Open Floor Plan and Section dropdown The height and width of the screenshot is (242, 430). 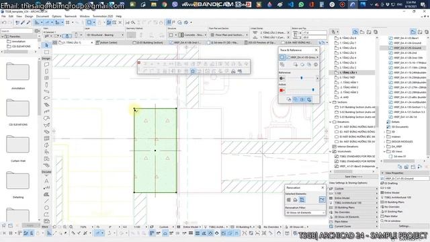pos(229,35)
